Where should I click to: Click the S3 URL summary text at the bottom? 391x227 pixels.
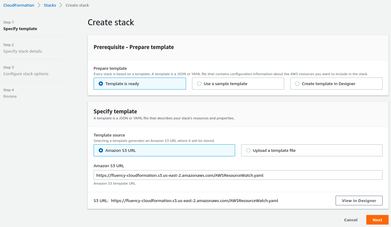click(186, 201)
